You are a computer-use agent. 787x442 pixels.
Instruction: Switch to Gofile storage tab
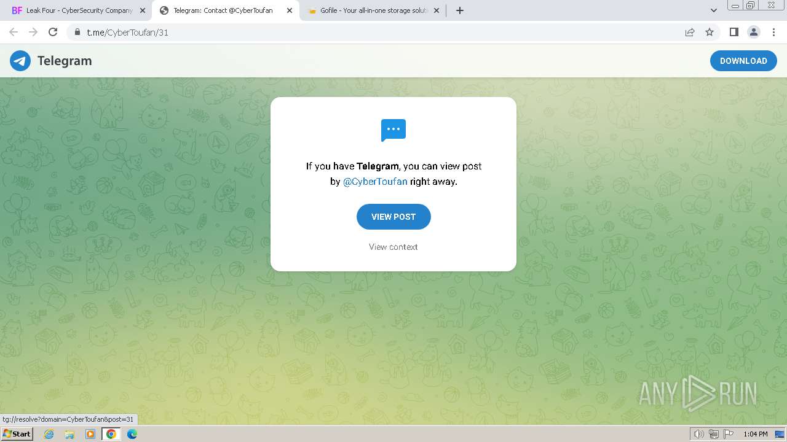click(374, 10)
